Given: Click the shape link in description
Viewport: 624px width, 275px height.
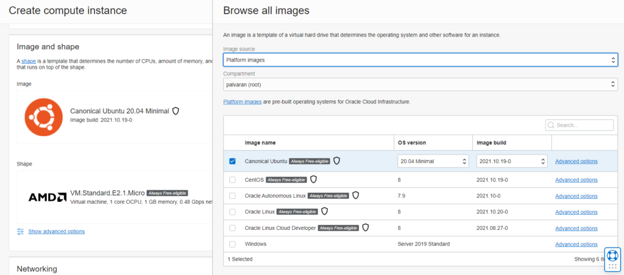Looking at the screenshot, I should click(x=29, y=61).
